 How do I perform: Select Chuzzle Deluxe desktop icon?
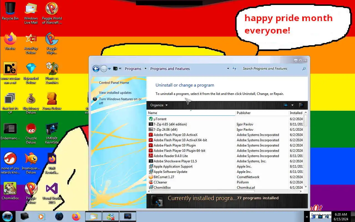point(31,133)
